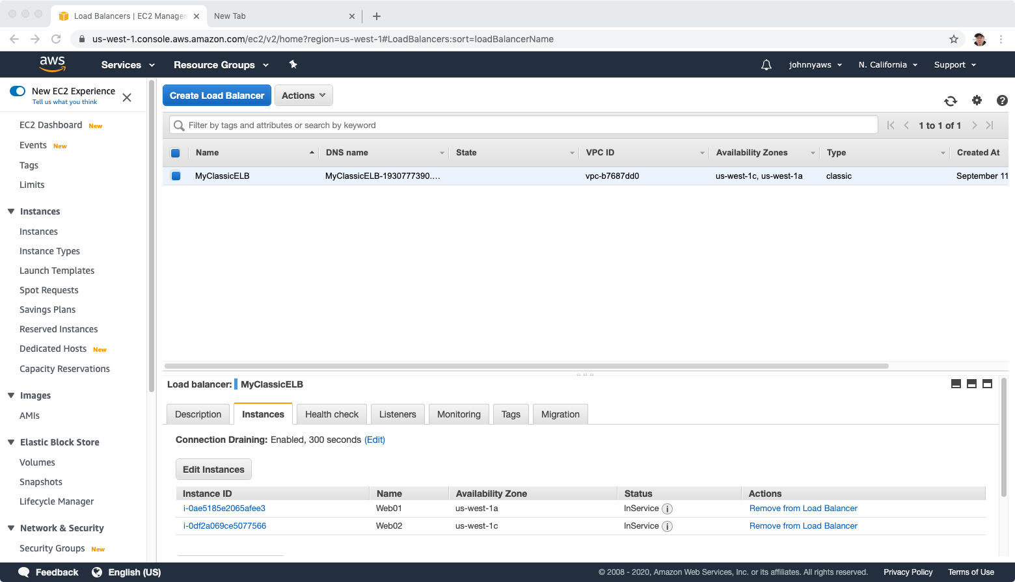Switch to the Health check tab

[x=332, y=414]
